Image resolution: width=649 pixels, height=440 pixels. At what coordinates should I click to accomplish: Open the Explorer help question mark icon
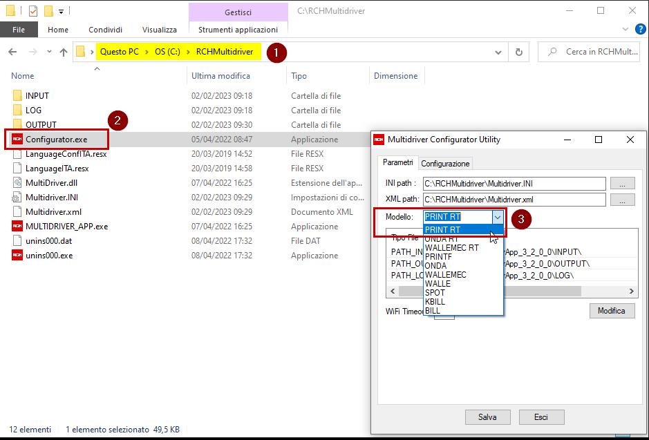pyautogui.click(x=640, y=30)
